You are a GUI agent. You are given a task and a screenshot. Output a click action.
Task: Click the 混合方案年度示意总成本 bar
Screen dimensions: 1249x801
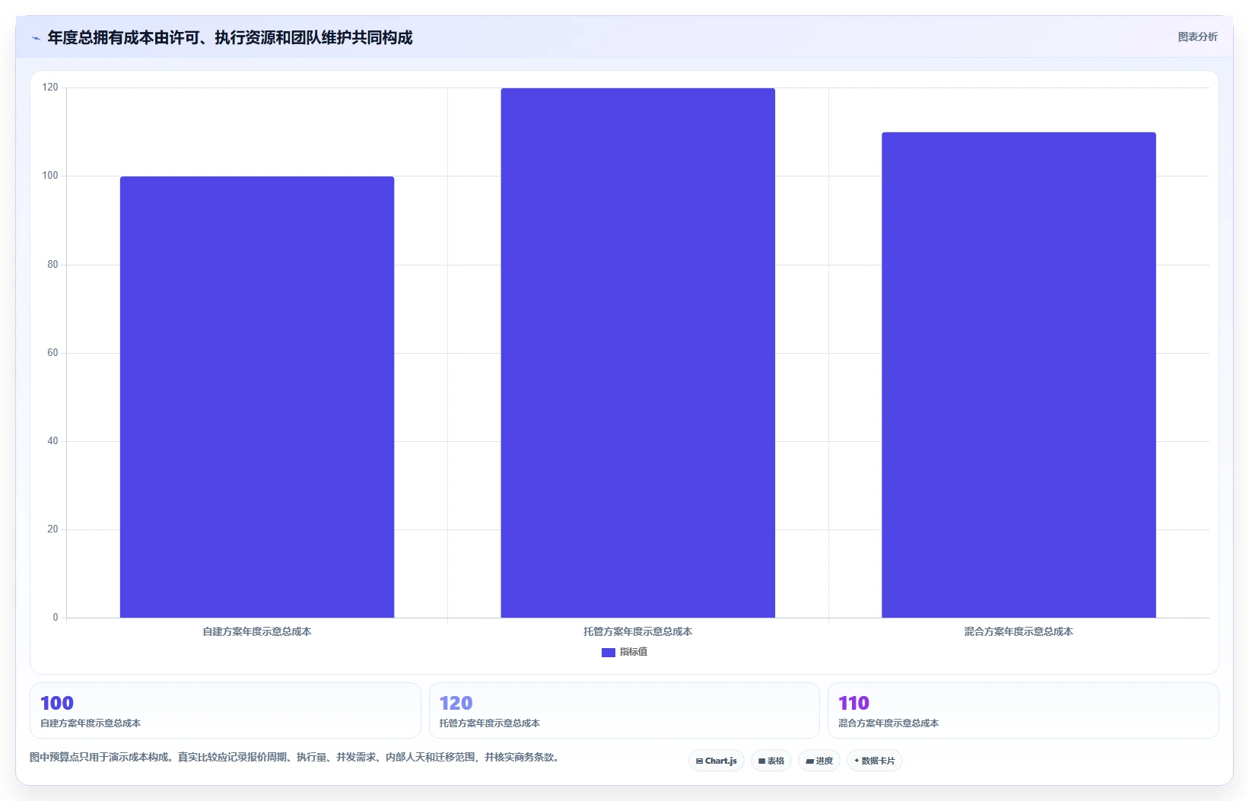pos(1019,375)
